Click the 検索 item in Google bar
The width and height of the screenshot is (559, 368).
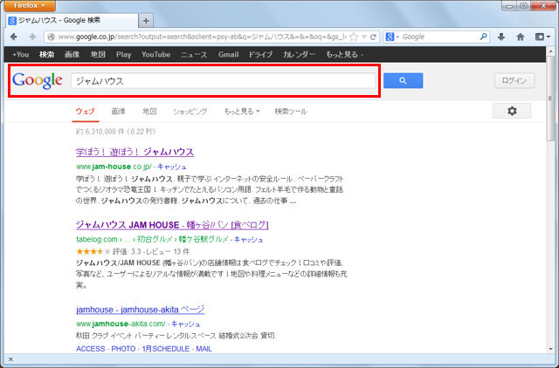coord(46,55)
